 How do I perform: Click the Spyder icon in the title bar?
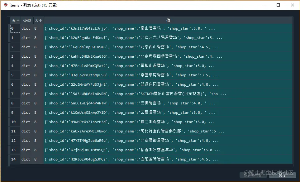[x=6, y=5]
